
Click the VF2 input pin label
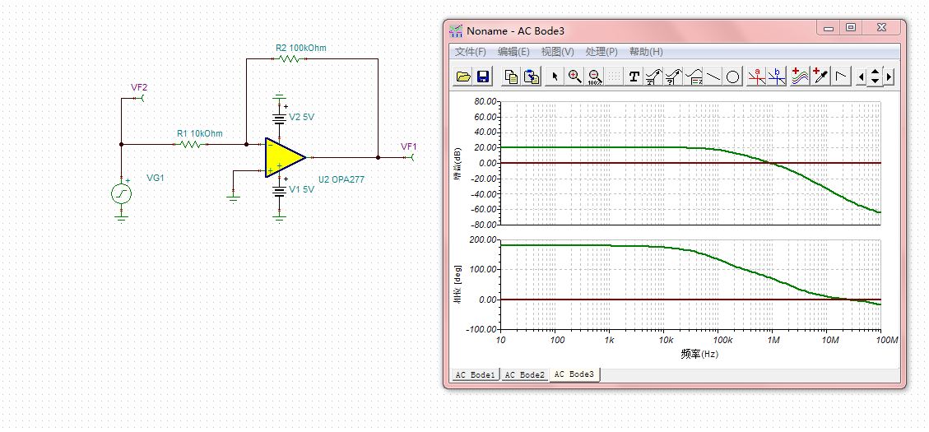(139, 87)
